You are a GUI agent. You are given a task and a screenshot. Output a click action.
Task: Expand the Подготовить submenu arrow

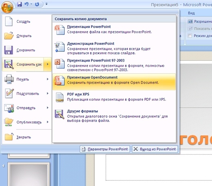click(x=48, y=93)
